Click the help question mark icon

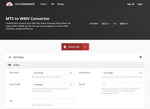coord(140,57)
